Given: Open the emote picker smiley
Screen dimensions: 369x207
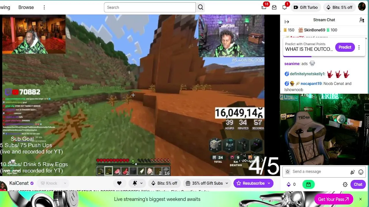Looking at the screenshot, I should point(361,172).
